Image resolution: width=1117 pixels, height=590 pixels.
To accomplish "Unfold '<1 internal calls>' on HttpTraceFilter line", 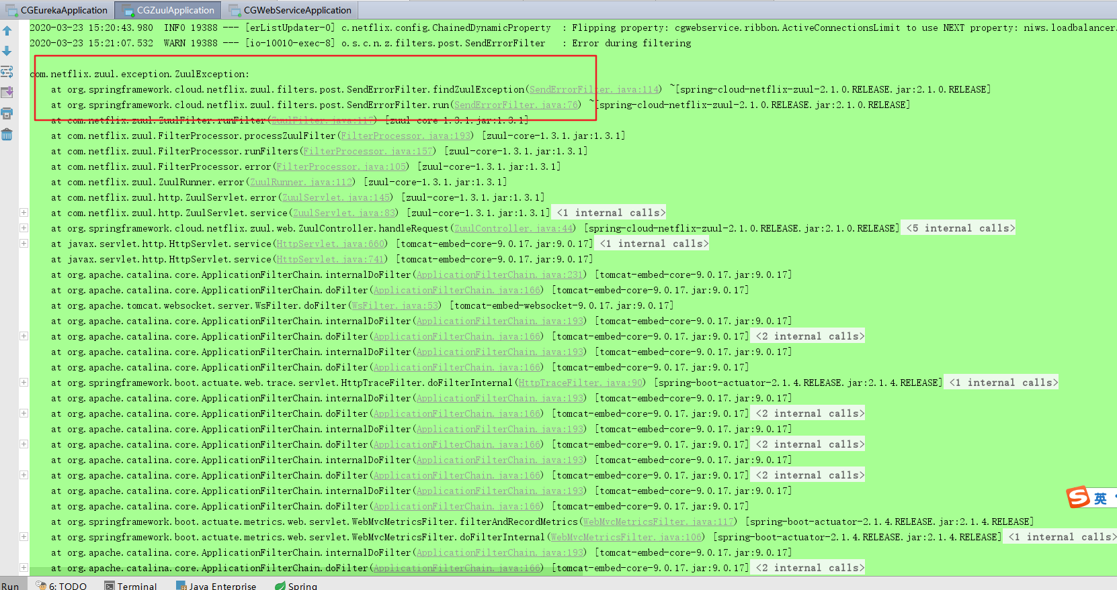I will [1001, 383].
